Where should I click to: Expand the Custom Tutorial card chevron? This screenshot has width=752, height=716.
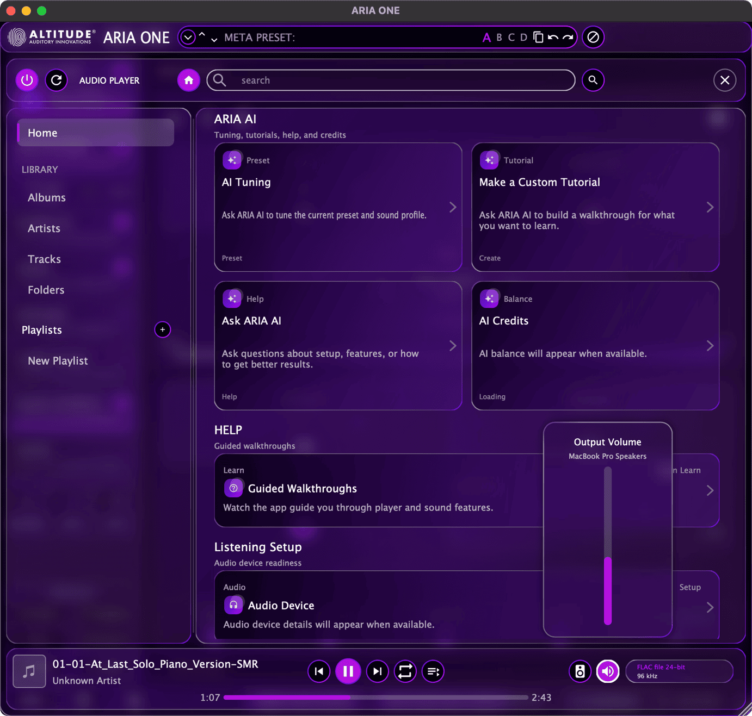pos(710,207)
